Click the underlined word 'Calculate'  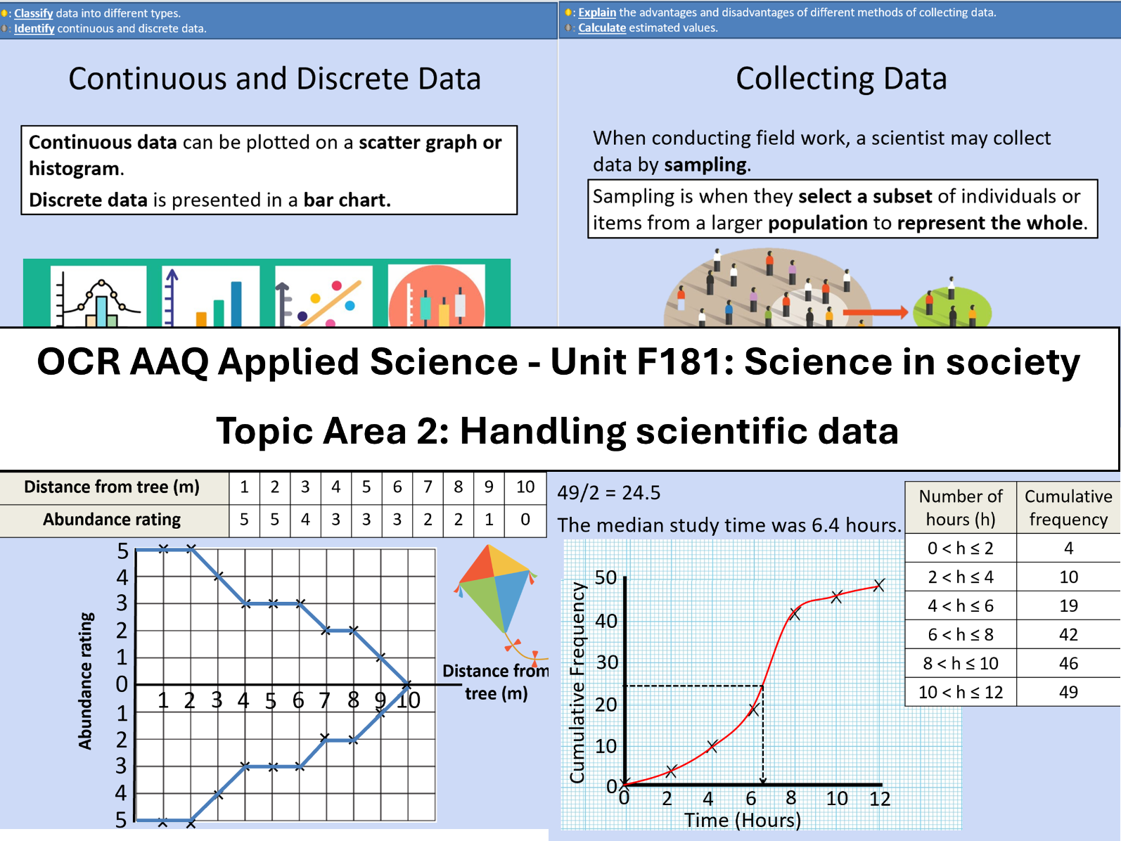tap(602, 28)
